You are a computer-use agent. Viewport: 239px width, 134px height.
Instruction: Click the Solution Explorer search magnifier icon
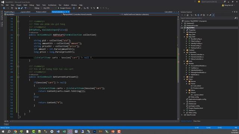[235, 18]
